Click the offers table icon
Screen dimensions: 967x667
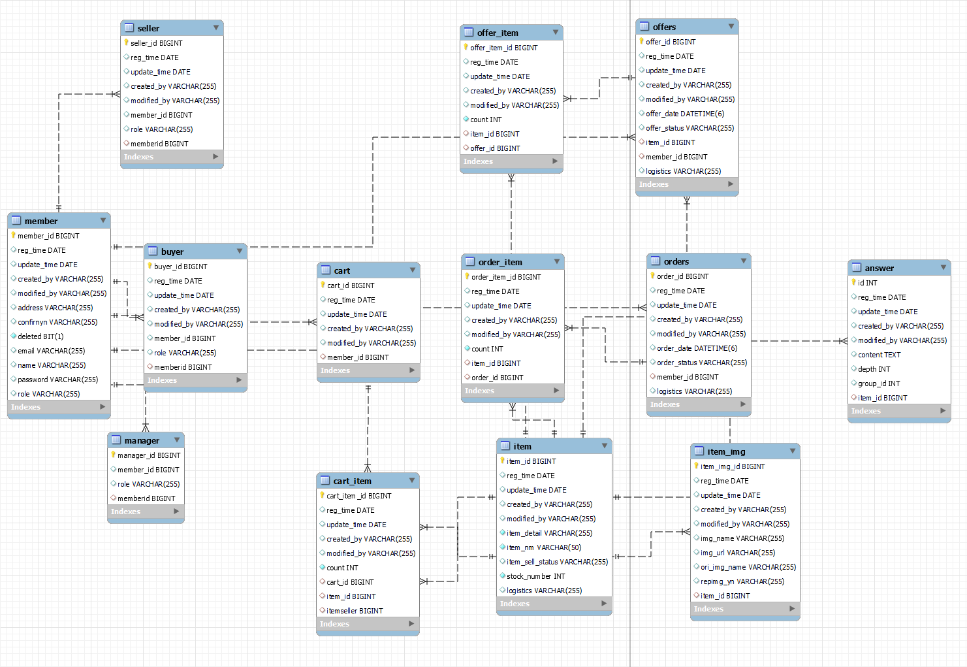[644, 27]
